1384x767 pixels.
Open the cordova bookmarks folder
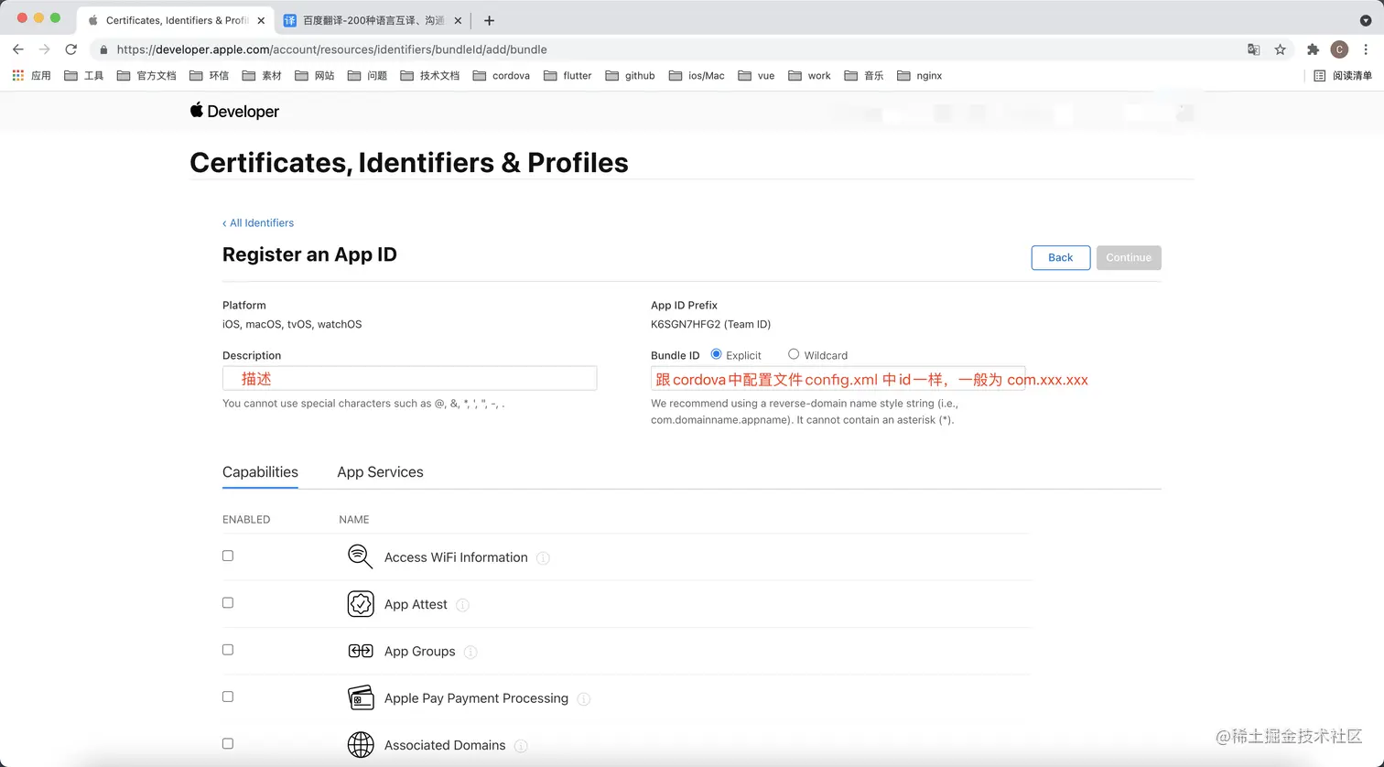coord(502,76)
